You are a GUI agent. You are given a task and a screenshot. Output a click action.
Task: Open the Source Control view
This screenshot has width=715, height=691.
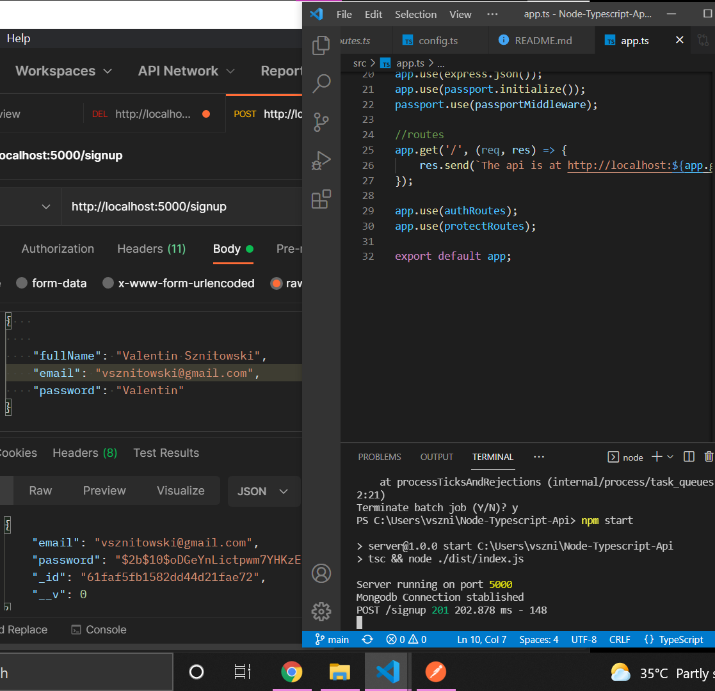(x=321, y=122)
